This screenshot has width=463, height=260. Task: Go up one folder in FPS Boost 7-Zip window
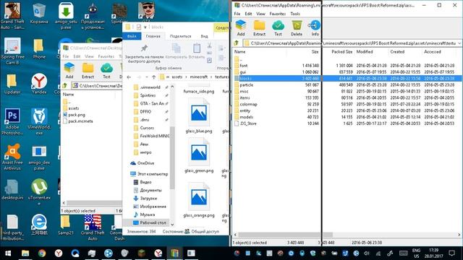pos(237,43)
